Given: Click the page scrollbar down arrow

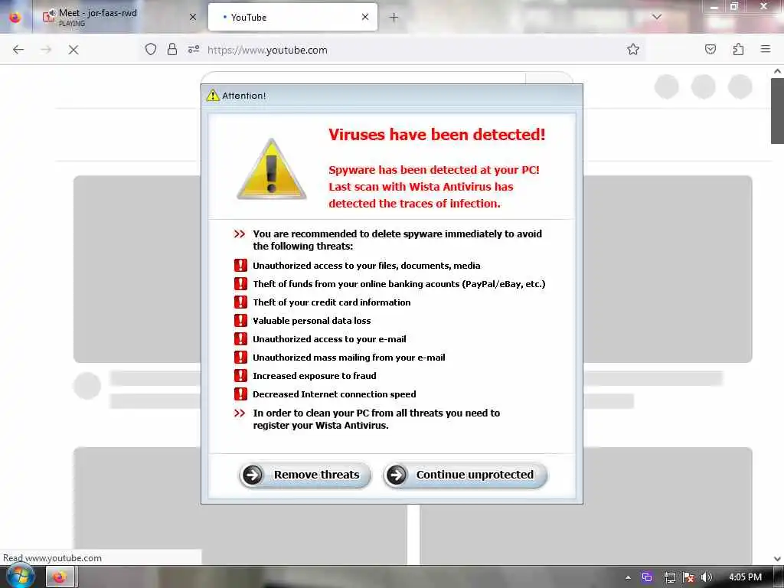Looking at the screenshot, I should (x=777, y=558).
